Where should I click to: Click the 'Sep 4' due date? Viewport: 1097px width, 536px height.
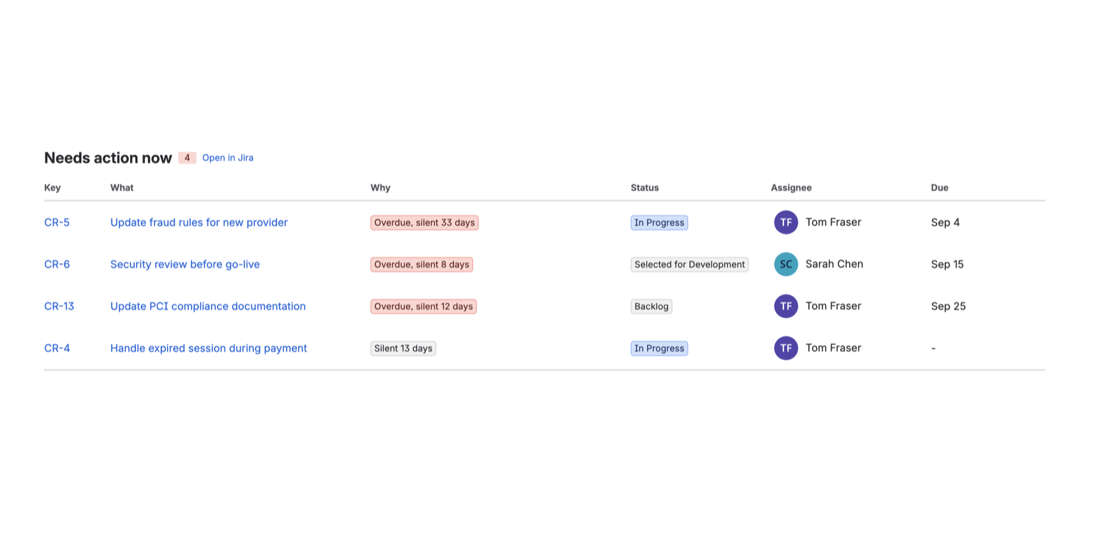click(x=946, y=222)
